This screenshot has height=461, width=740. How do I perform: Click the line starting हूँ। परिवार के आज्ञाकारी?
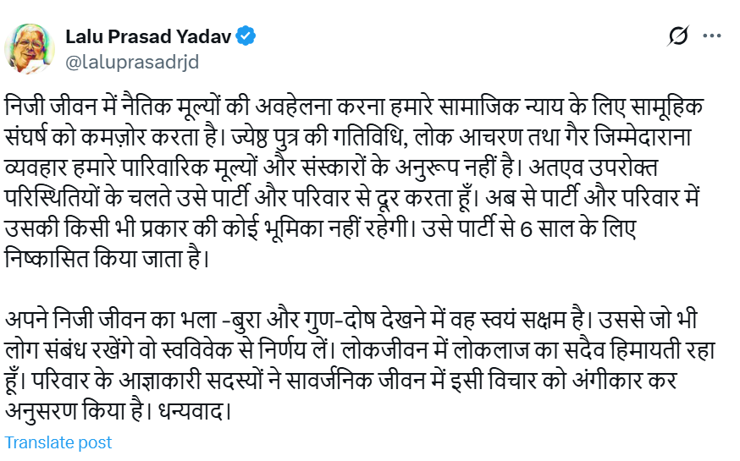tap(341, 381)
